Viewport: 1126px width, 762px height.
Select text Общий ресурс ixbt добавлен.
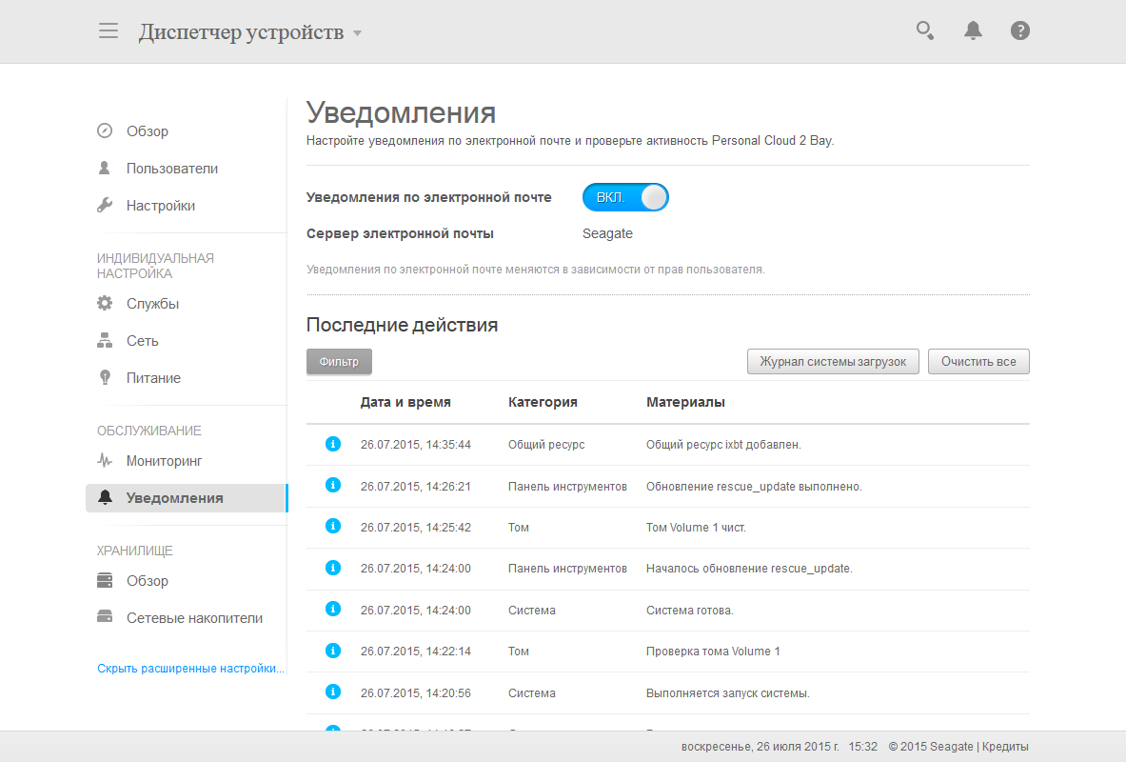point(723,445)
